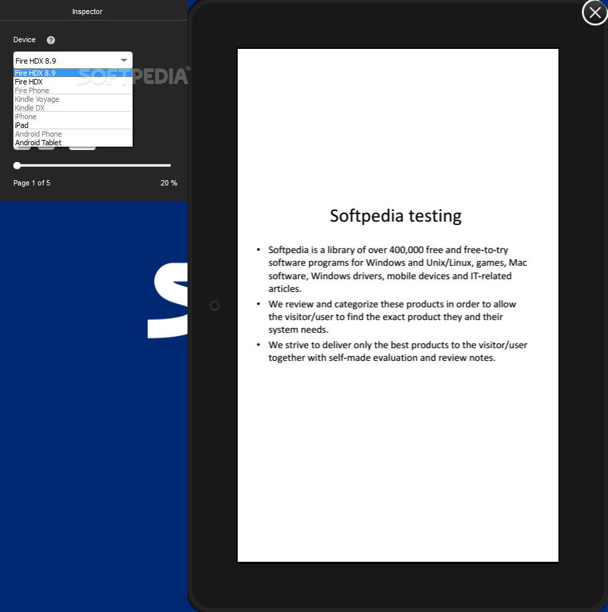Image resolution: width=608 pixels, height=612 pixels.
Task: Click the bullet starting 'We review and categorize'
Action: point(392,317)
